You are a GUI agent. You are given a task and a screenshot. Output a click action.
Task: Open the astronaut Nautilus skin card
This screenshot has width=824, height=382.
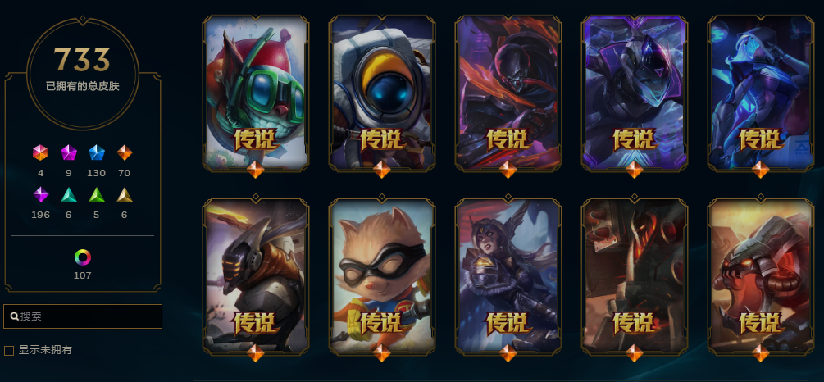click(382, 93)
